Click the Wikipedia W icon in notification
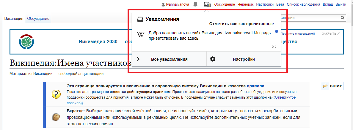The height and width of the screenshot is (130, 353). point(140,35)
